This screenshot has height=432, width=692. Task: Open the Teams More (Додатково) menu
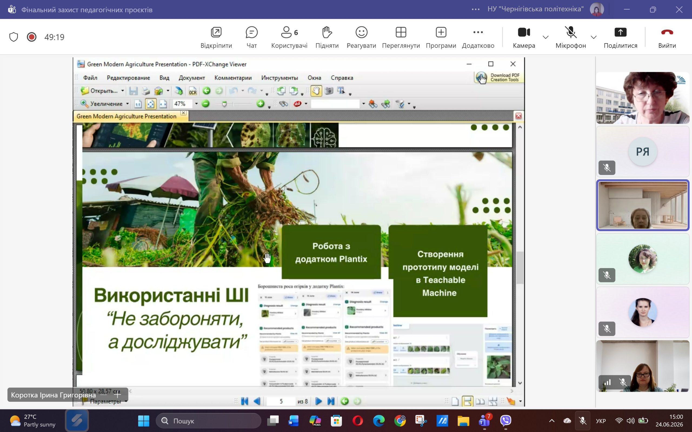[478, 38]
